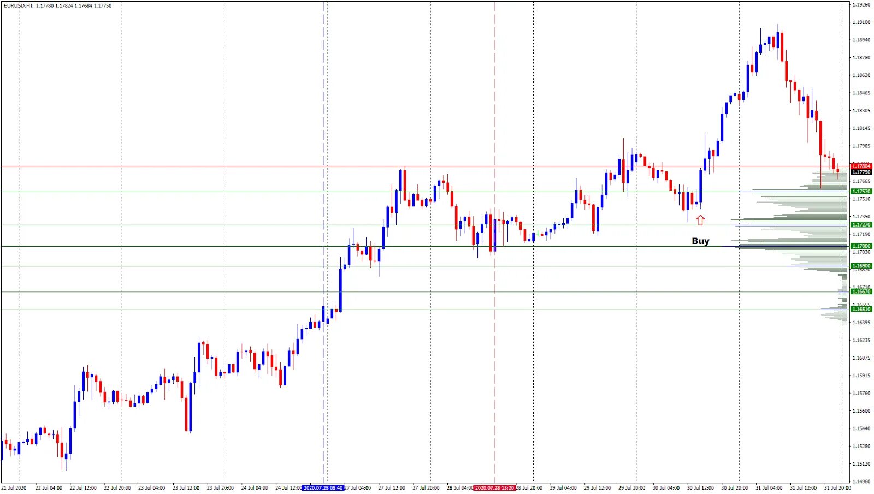Click the "21 Jul 2020" time axis label

tap(14, 488)
